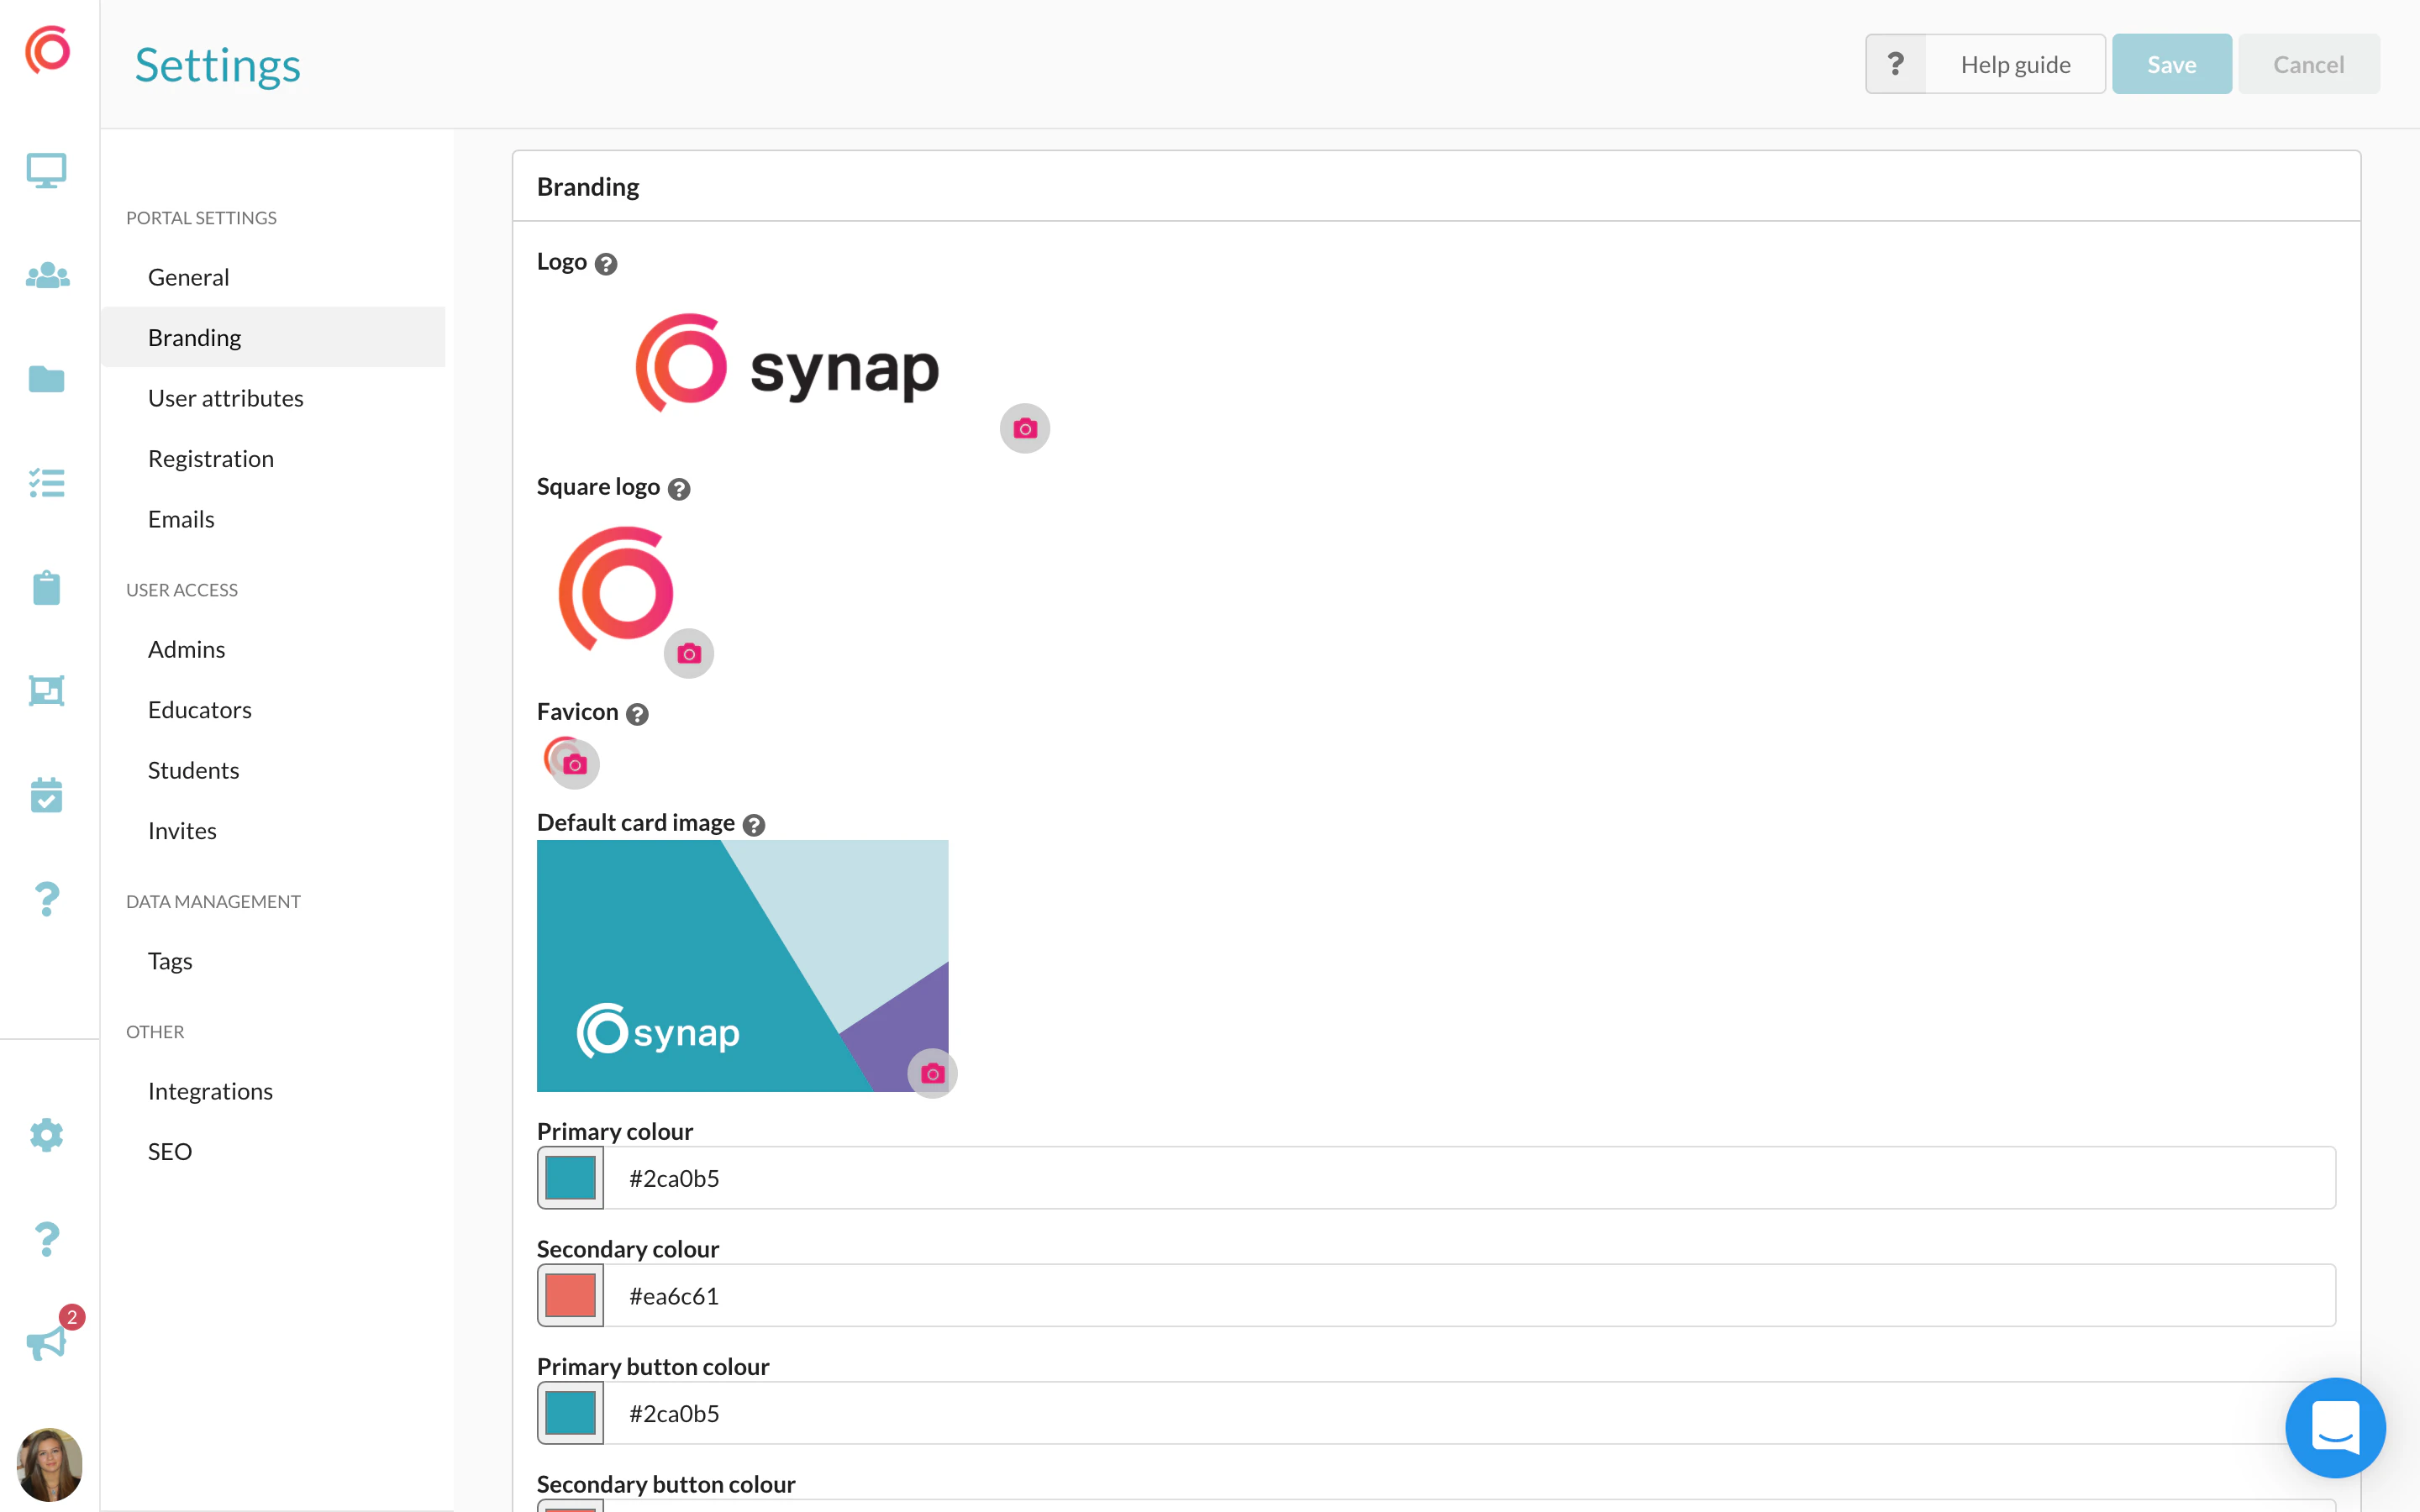This screenshot has width=2420, height=1512.
Task: Open the Primary colour swatch picker
Action: (570, 1177)
